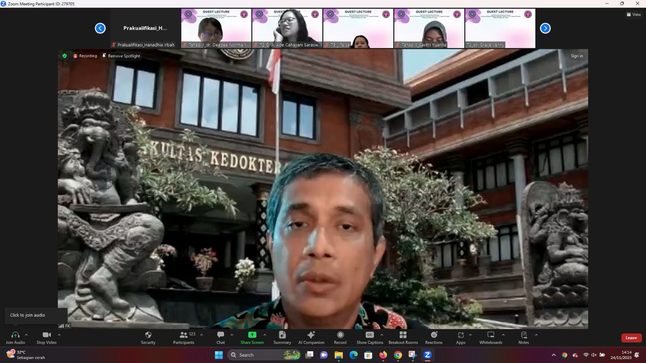Expand the Whiteboards options arrow

[x=503, y=335]
